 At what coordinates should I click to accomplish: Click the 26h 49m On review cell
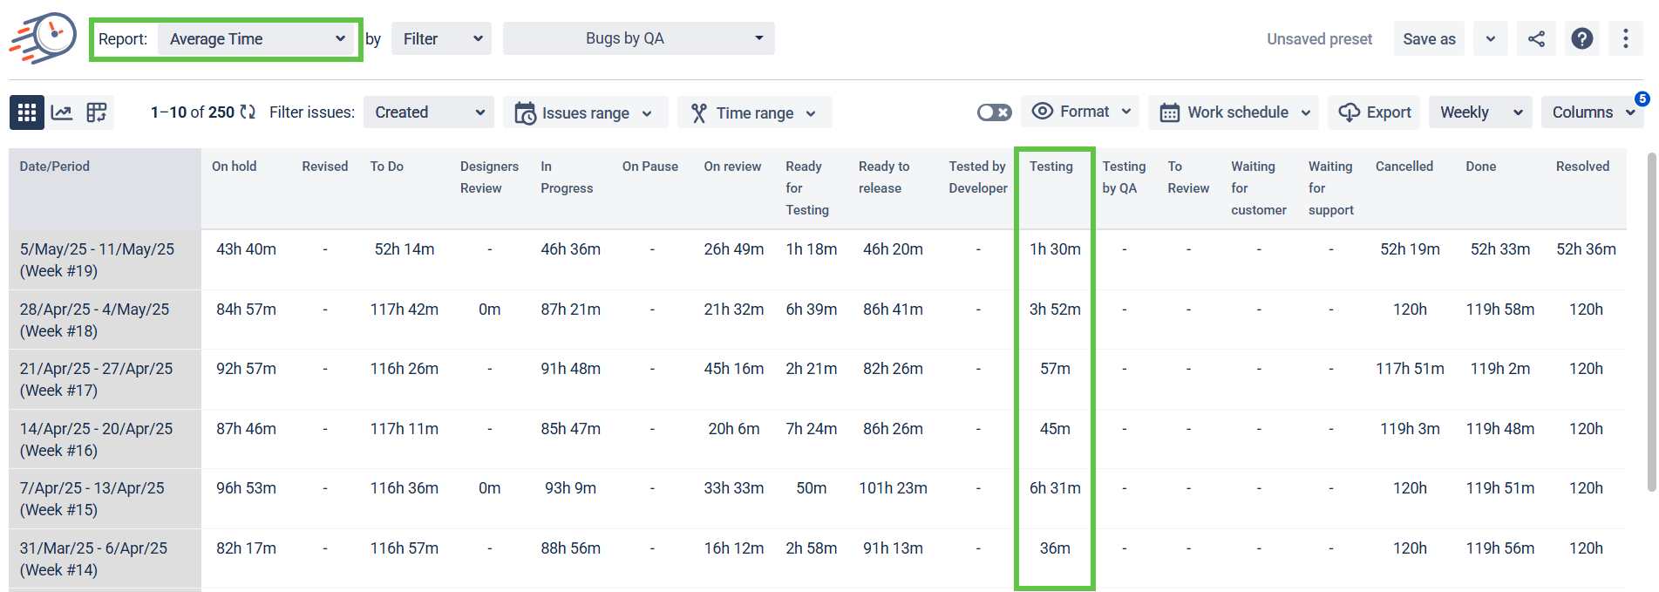tap(734, 249)
